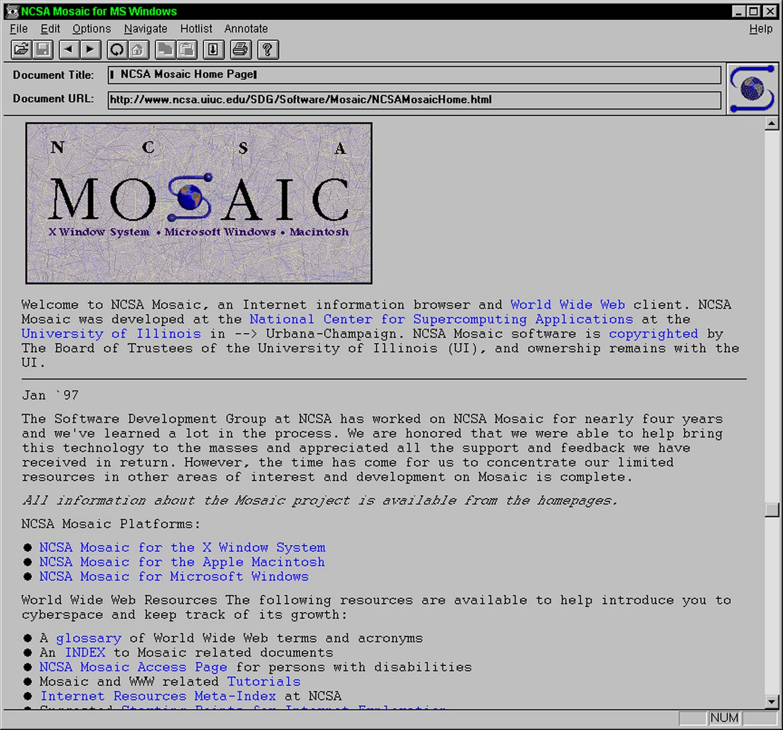Screen dimensions: 783x730
Task: Open the glossary of WWW terms
Action: pyautogui.click(x=89, y=638)
